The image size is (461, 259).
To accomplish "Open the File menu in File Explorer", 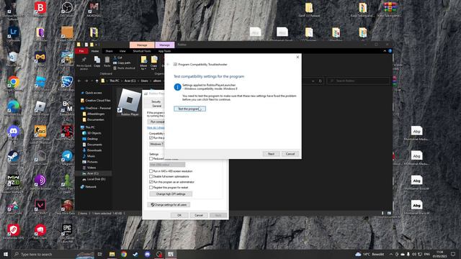I will pyautogui.click(x=81, y=51).
